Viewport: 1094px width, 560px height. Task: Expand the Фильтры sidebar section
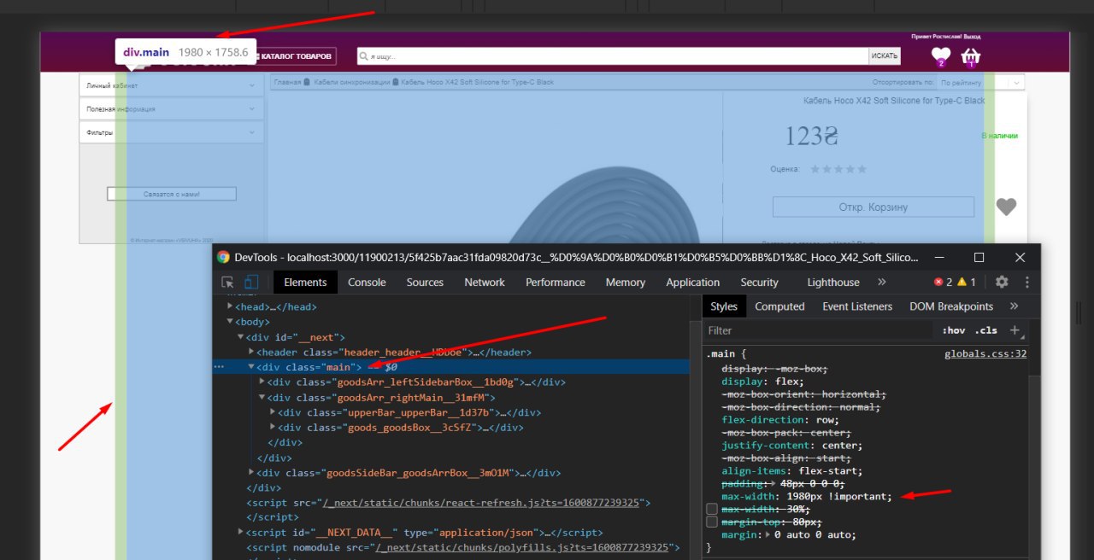(171, 132)
